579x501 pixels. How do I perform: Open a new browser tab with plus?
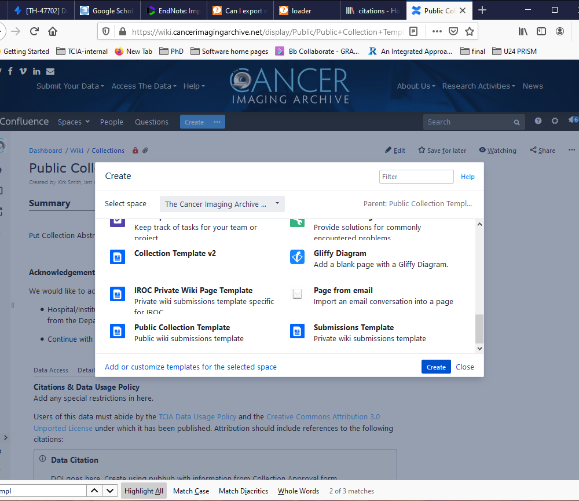tap(482, 10)
